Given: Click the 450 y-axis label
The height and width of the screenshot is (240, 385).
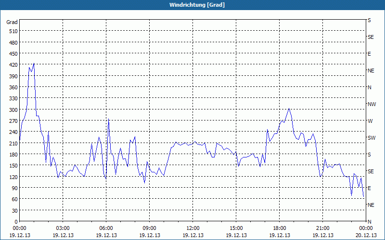Looking at the screenshot, I should [13, 54].
